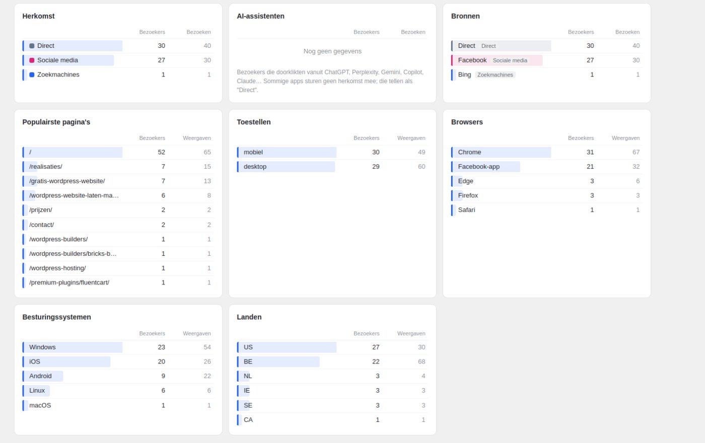Open the /gratis-wordpress-website/ page row
705x443 pixels.
pyautogui.click(x=118, y=181)
